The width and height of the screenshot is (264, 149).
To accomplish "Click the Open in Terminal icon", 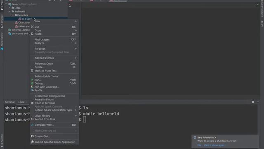I will point(32,103).
